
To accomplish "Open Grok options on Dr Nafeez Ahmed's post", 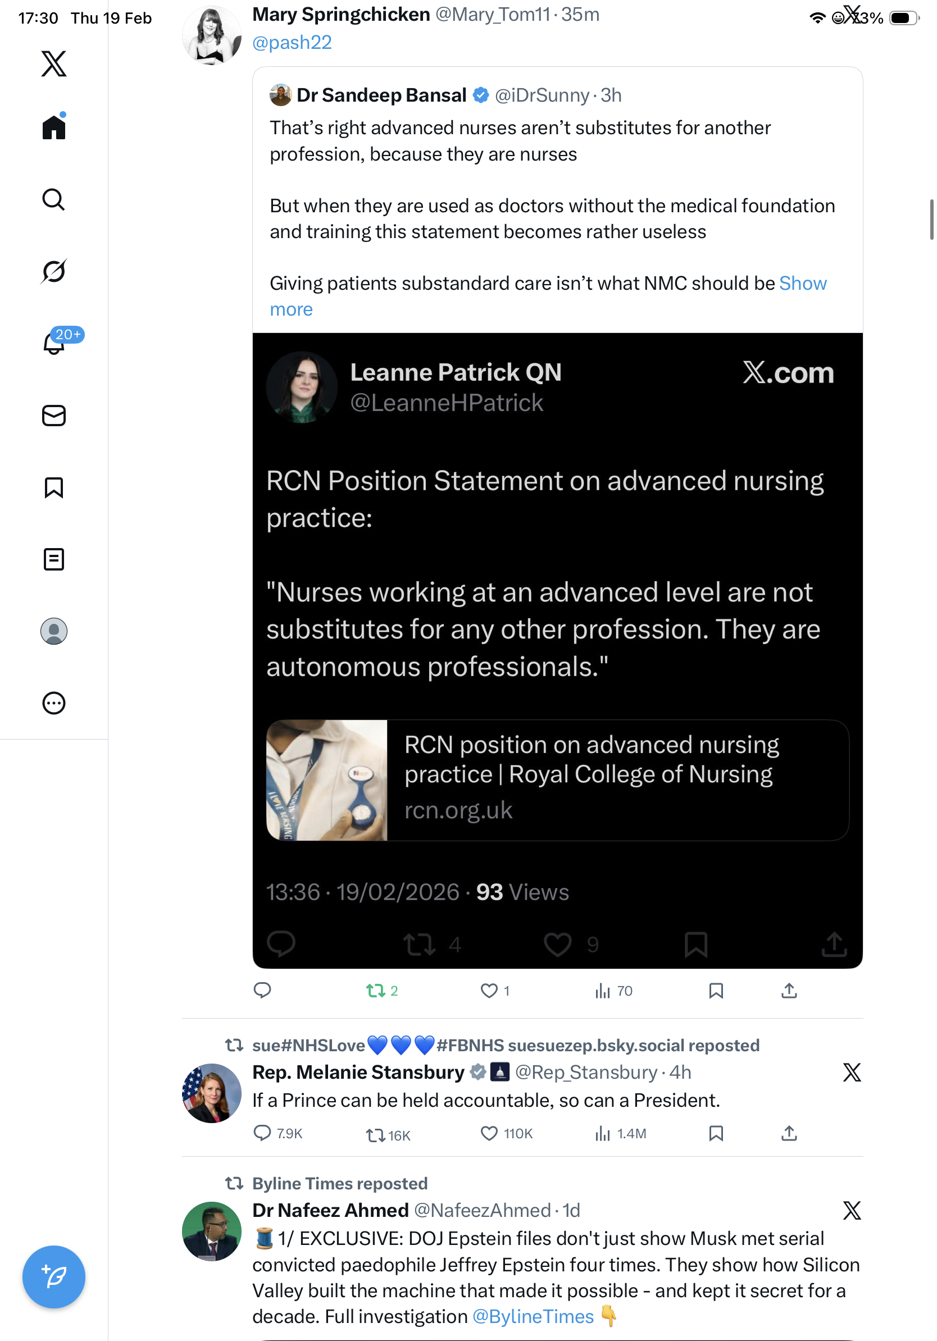I will click(x=852, y=1210).
